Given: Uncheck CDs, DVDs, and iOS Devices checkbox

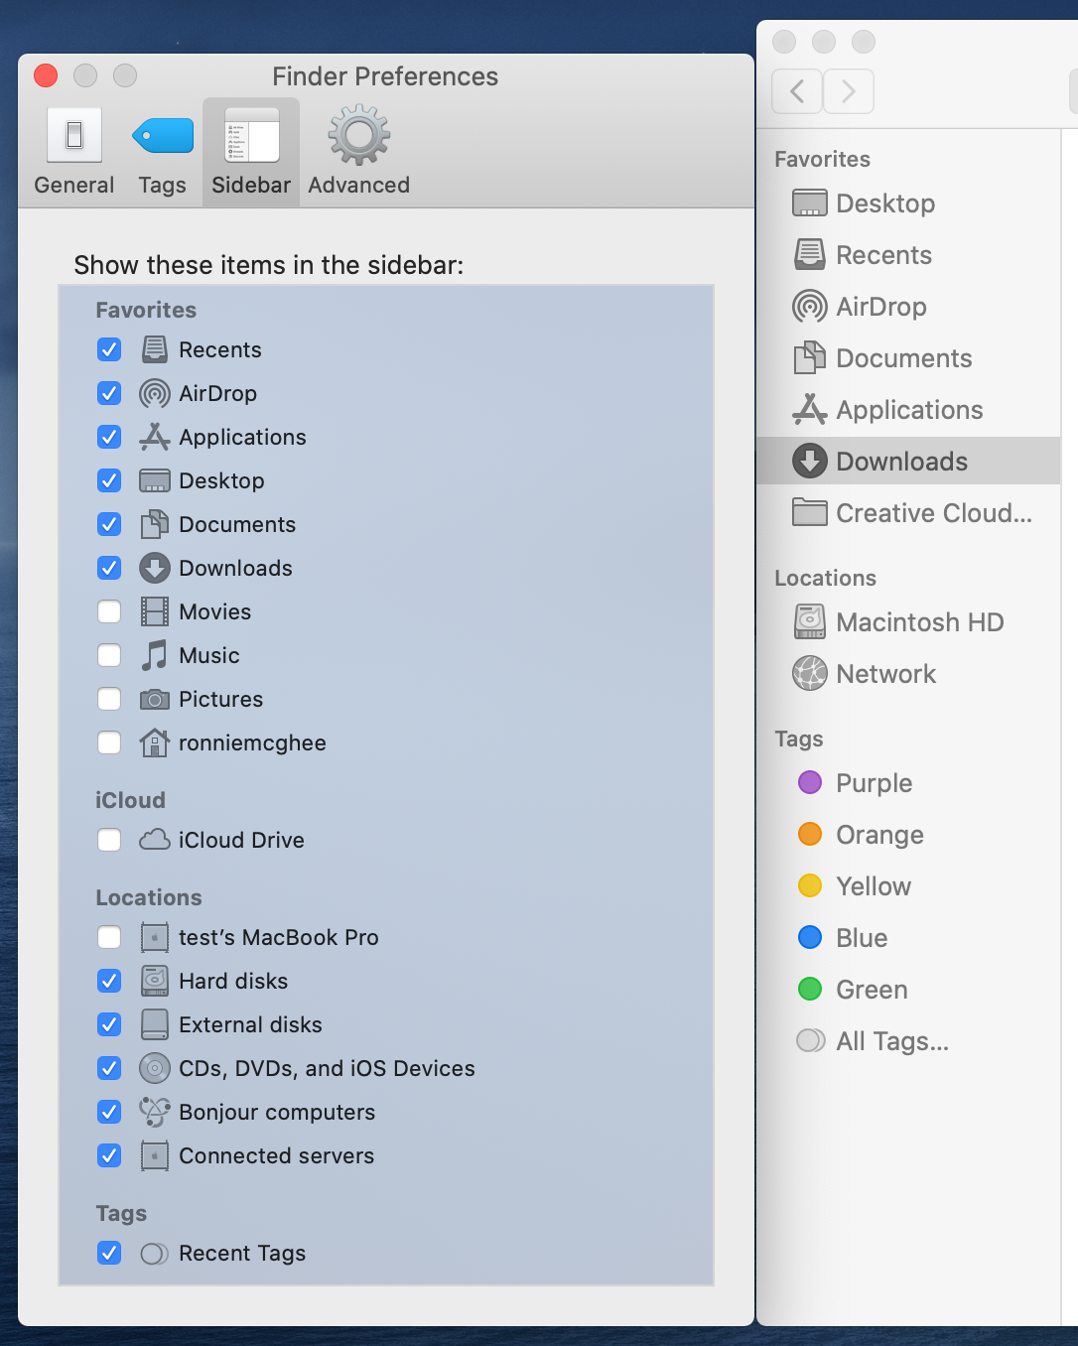Looking at the screenshot, I should pos(109,1068).
